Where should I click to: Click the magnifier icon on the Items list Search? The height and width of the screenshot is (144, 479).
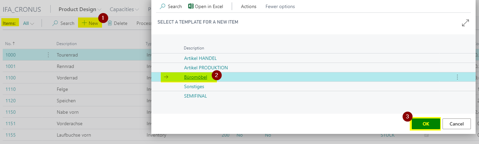point(55,23)
